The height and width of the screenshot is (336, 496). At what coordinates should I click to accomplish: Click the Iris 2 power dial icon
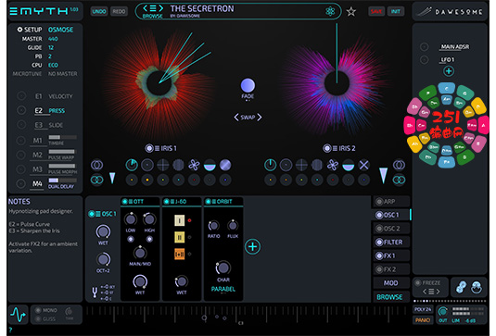(270, 165)
